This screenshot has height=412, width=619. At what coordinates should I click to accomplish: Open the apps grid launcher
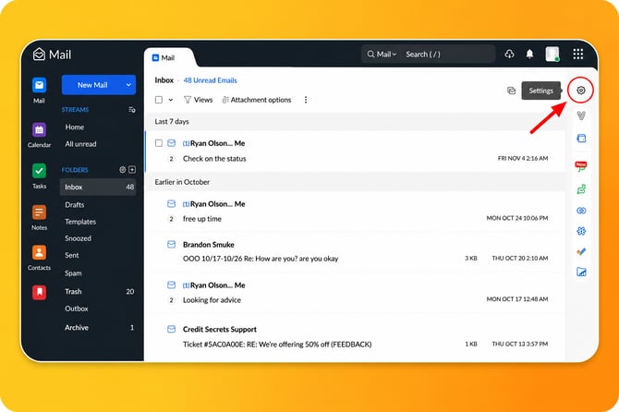click(578, 55)
